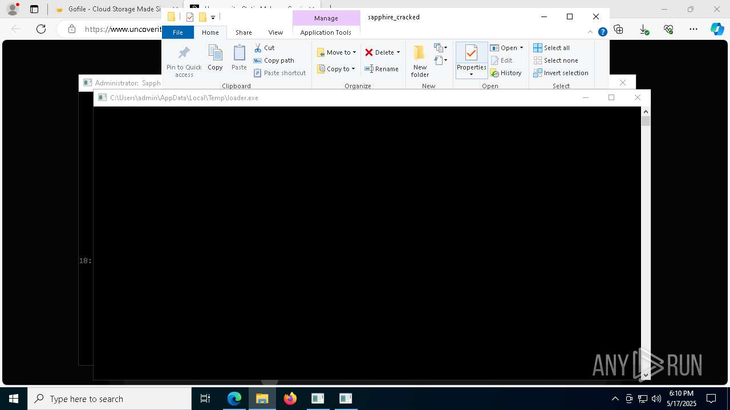
Task: Open Explorer ribbon help icon
Action: (602, 32)
